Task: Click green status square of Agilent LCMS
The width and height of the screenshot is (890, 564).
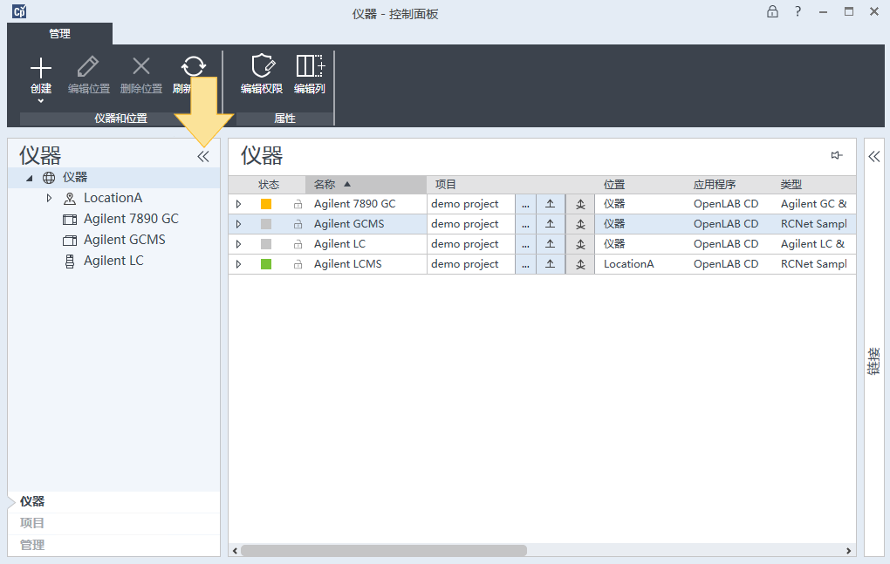Action: 265,264
